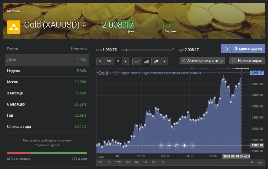Switch to area chart type

click(147, 61)
